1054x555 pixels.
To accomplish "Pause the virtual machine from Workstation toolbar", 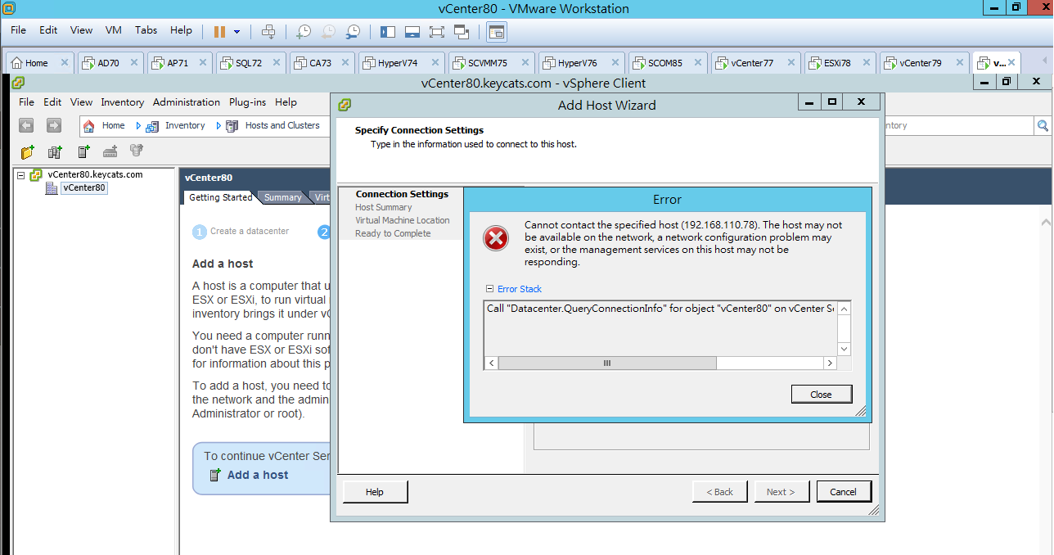I will (219, 31).
